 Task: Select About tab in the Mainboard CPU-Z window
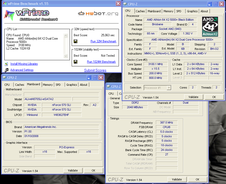tap(84, 85)
